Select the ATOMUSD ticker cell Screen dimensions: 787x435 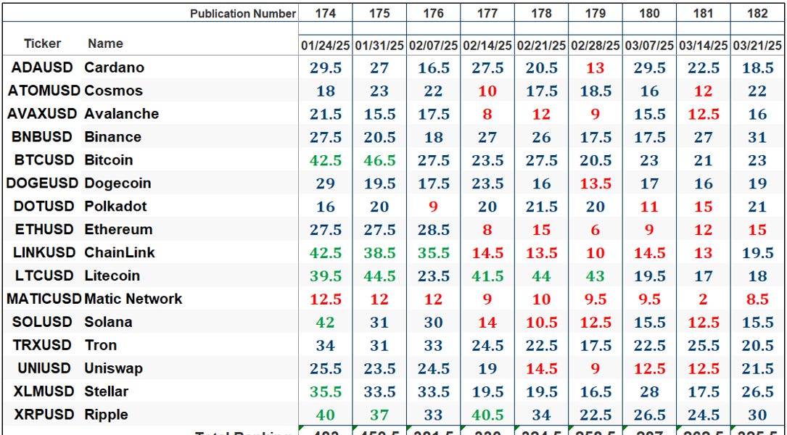[x=44, y=91]
